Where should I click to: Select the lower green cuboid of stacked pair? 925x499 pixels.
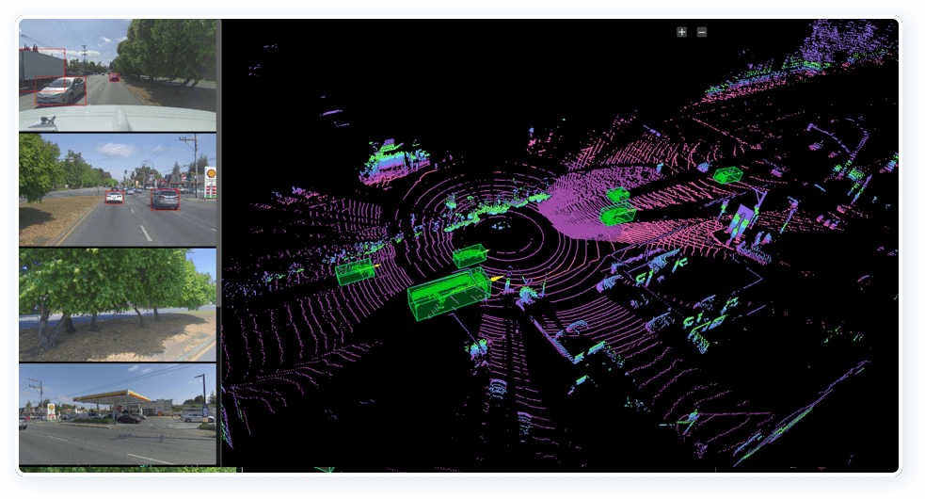coord(617,216)
